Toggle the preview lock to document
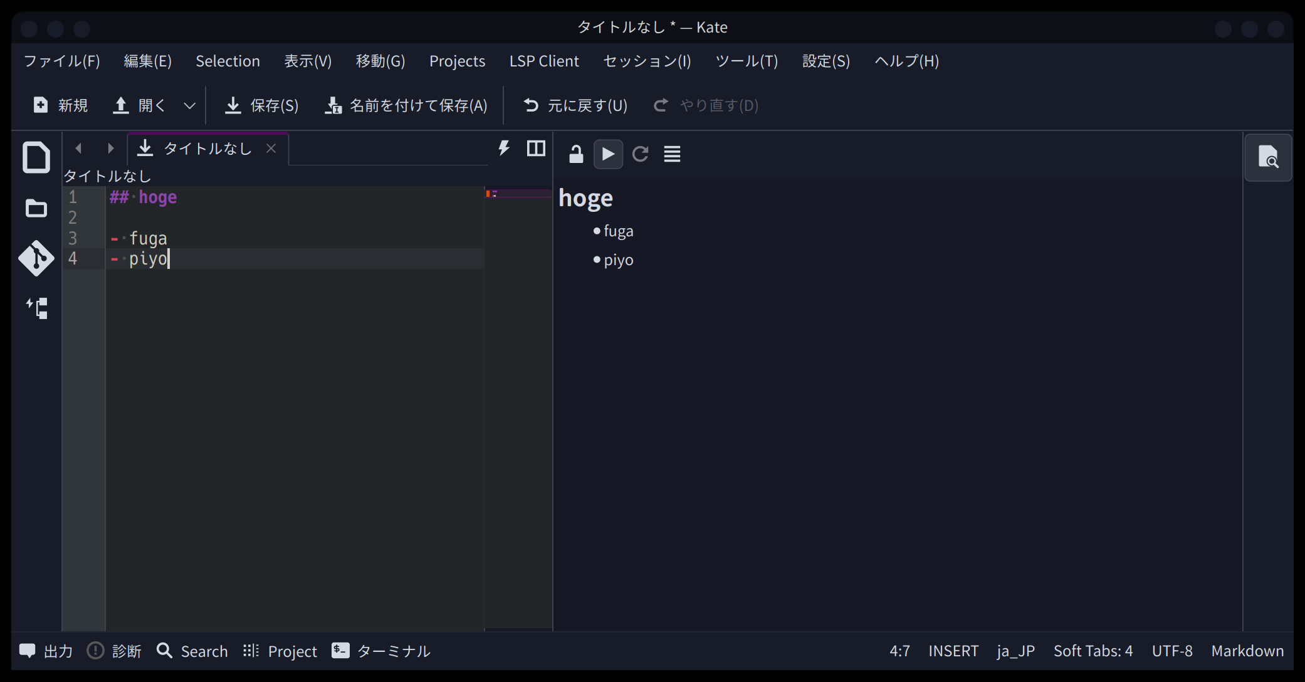The width and height of the screenshot is (1305, 682). click(x=576, y=154)
